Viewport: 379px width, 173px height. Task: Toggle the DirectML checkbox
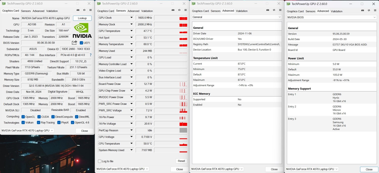click(77, 117)
